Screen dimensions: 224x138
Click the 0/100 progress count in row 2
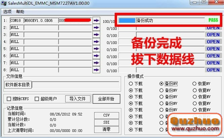pyautogui.click(x=112, y=29)
